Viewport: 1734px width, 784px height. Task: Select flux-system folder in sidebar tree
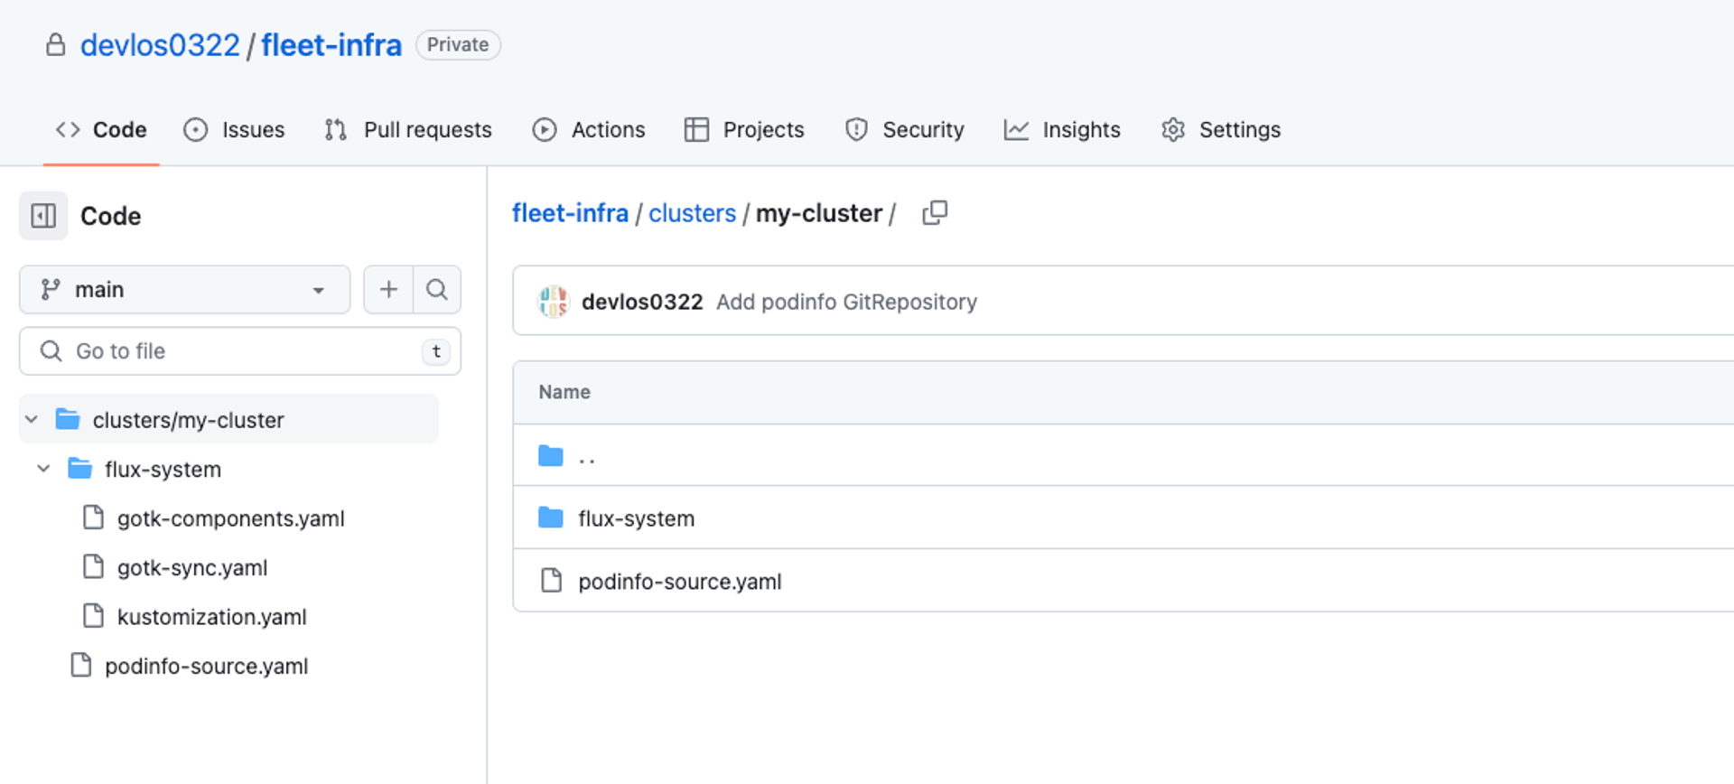click(x=163, y=469)
